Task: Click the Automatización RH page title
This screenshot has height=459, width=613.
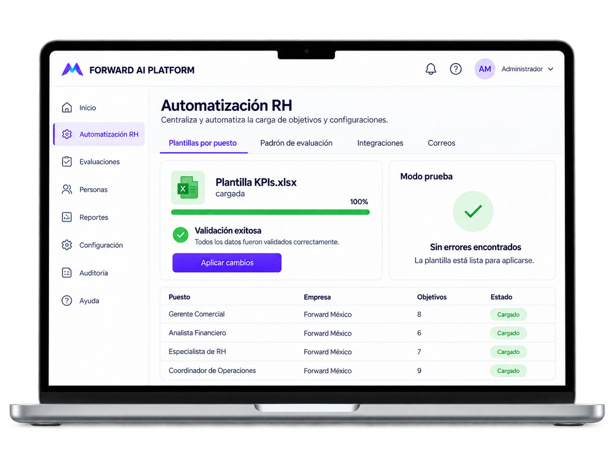Action: click(x=226, y=105)
